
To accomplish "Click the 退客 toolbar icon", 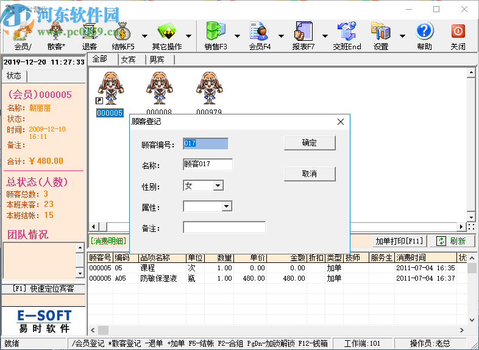I will [x=89, y=36].
